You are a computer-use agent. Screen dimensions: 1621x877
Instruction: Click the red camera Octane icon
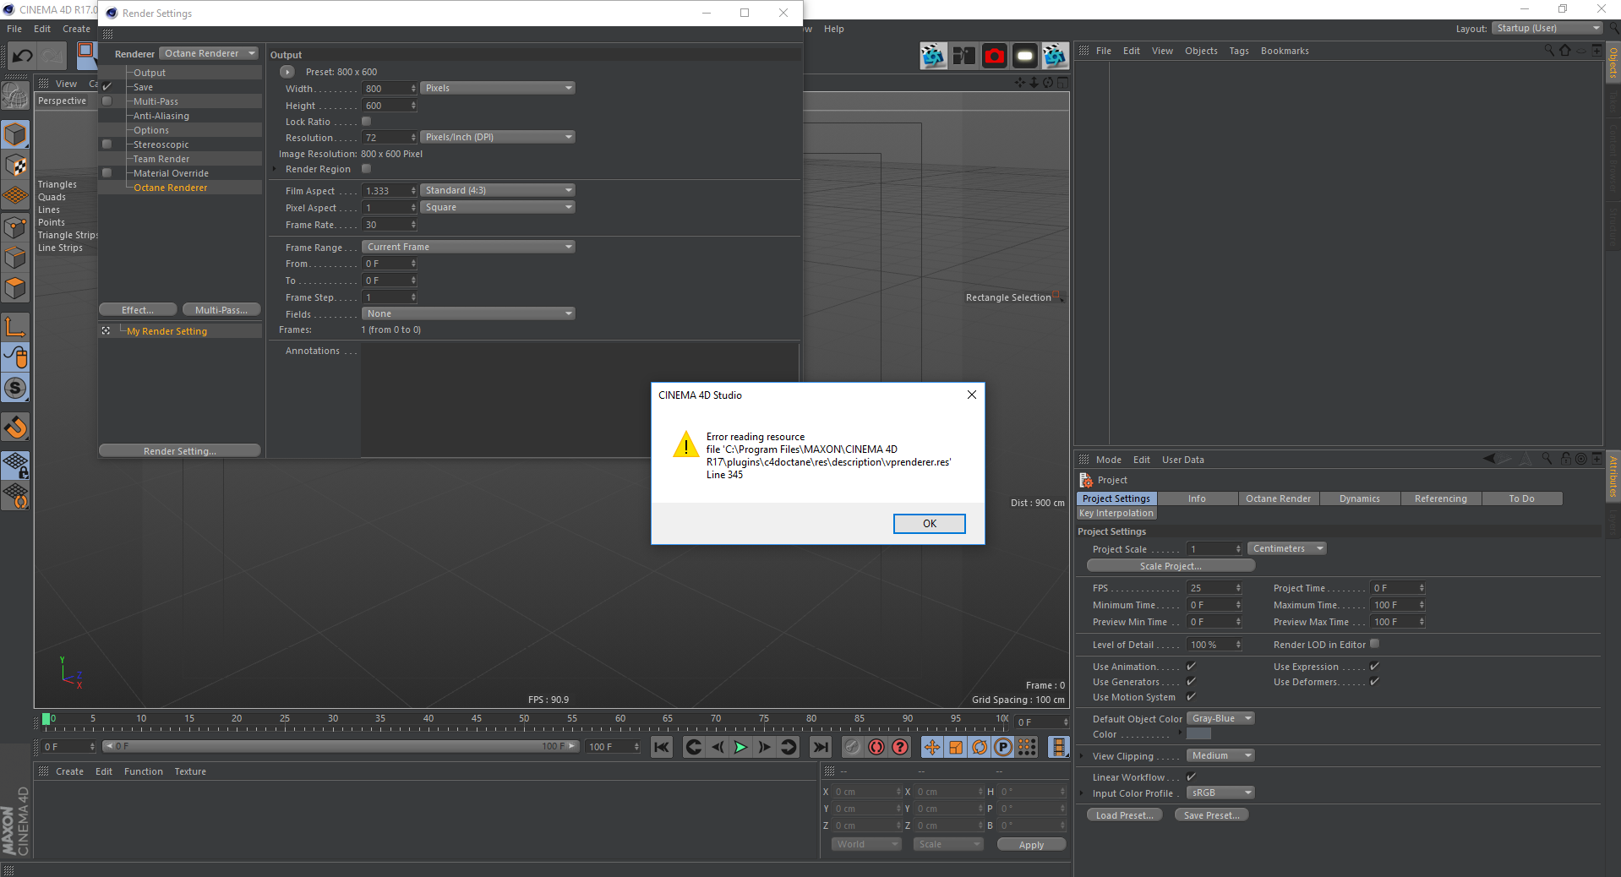pyautogui.click(x=995, y=56)
